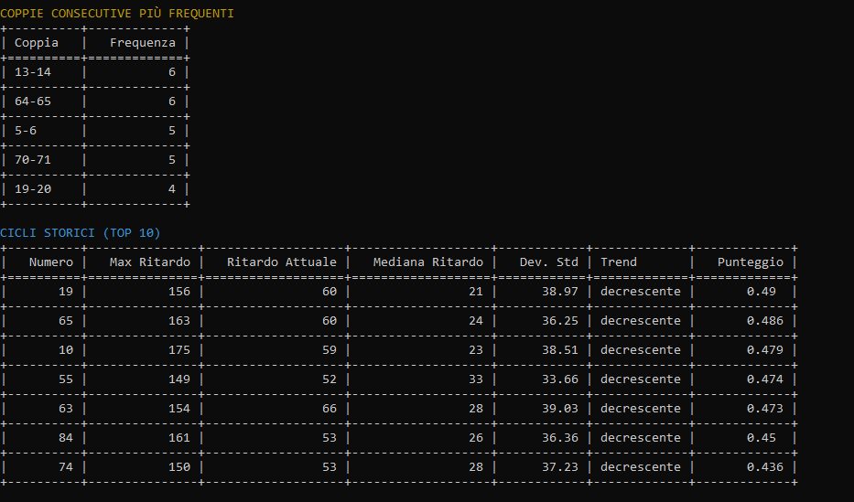Click "decrescente" trend in number 55 row

point(641,379)
